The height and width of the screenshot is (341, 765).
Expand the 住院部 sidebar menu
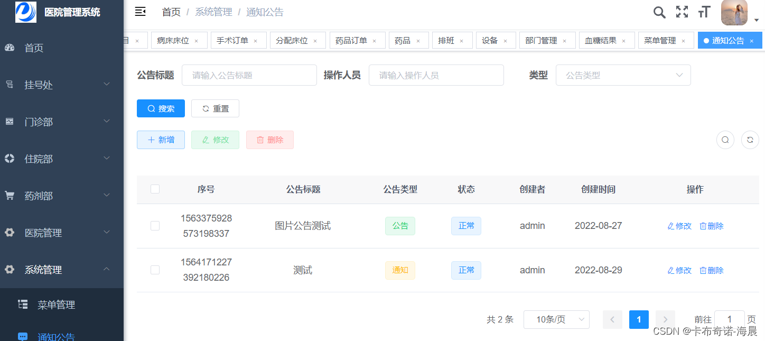(62, 159)
